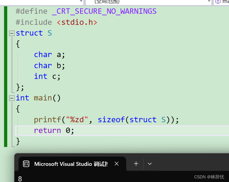Click the <stdio.h> include text
The width and height of the screenshot is (229, 182).
[77, 22]
